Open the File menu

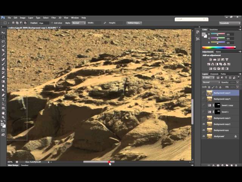pyautogui.click(x=9, y=18)
